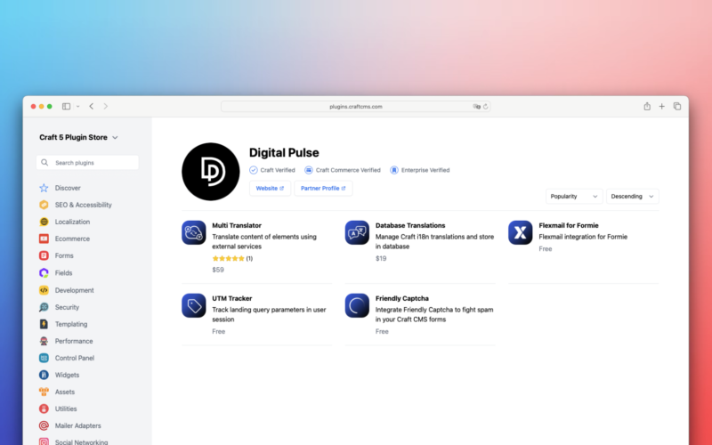Open the Database Translations title link
The width and height of the screenshot is (712, 445).
410,225
